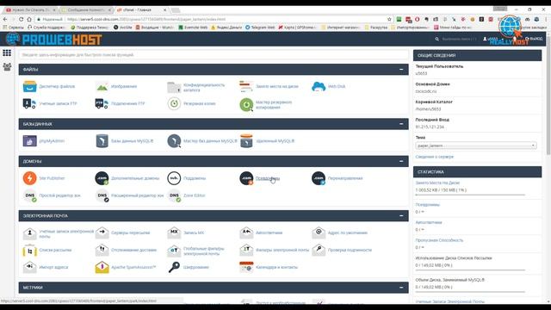Open Серверы пересылки forwarders icon
551x310 pixels.
coord(102,232)
